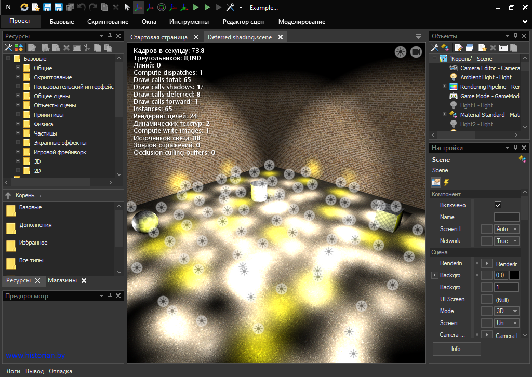Click the wrench icon in Объекты panel toolbar

click(x=435, y=48)
